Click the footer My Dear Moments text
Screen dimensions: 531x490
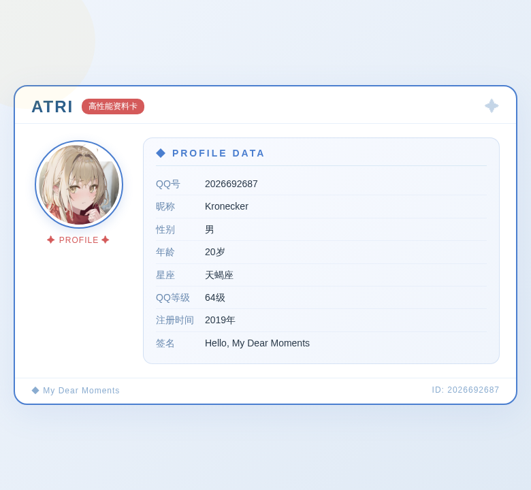point(81,391)
